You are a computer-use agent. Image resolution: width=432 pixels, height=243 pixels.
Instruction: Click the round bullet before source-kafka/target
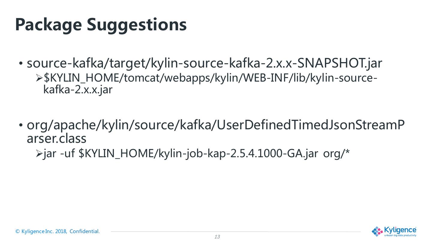[21, 64]
